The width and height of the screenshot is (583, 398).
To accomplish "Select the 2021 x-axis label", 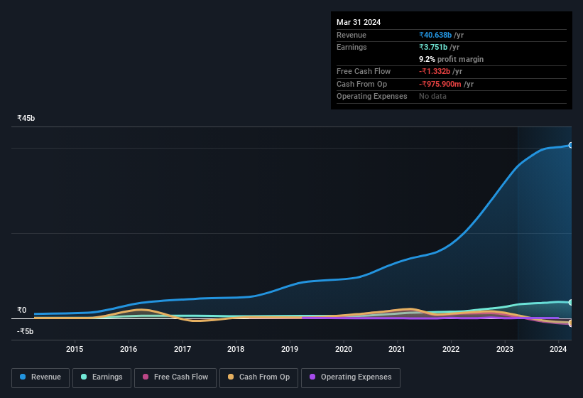I will [397, 349].
